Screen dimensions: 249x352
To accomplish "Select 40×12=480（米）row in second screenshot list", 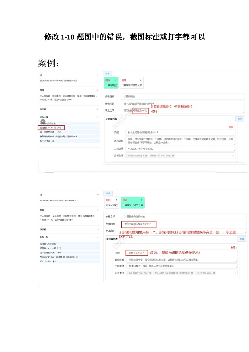I will click(70, 261).
